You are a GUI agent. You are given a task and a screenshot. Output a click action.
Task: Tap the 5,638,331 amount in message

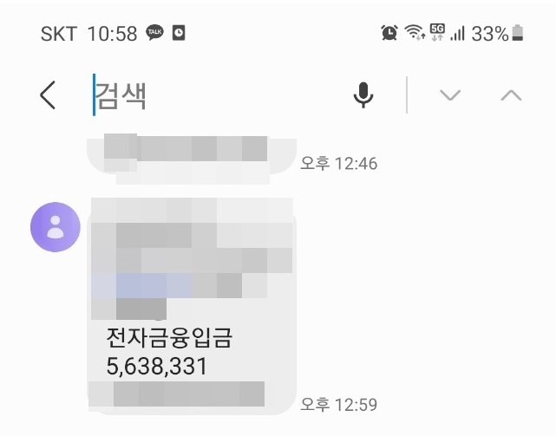click(x=157, y=366)
